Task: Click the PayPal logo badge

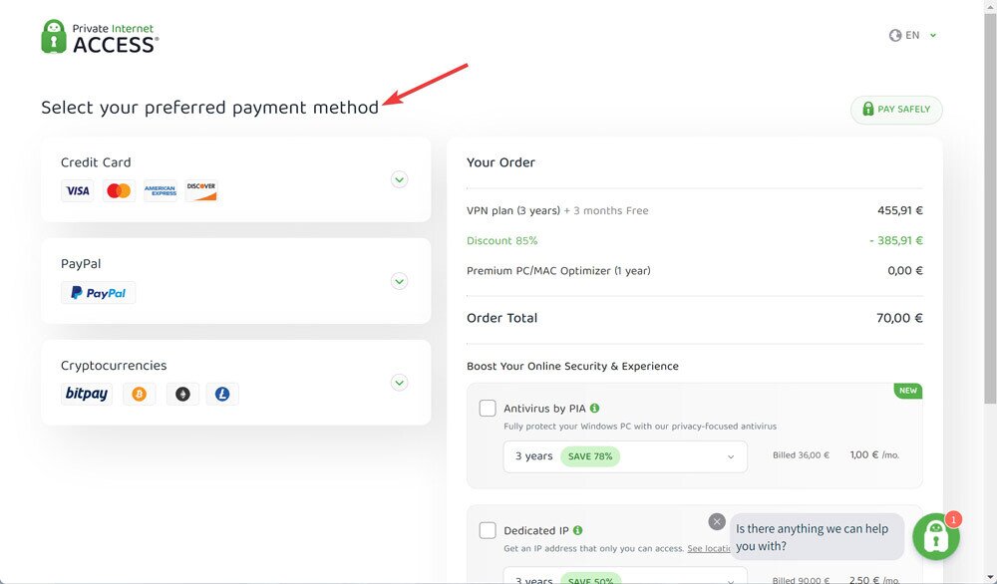Action: pos(99,293)
